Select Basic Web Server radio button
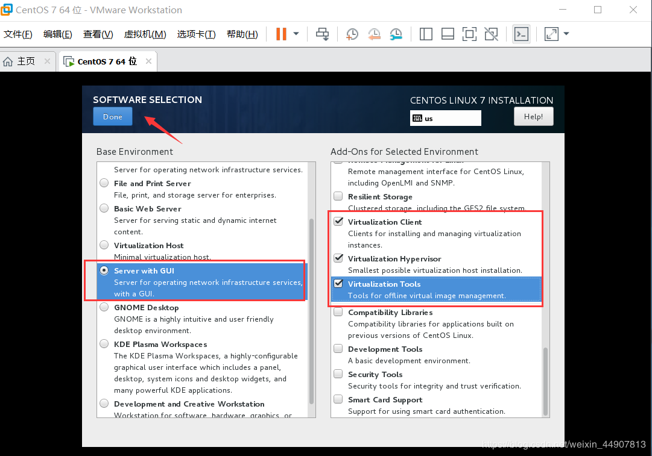The image size is (652, 456). [104, 208]
